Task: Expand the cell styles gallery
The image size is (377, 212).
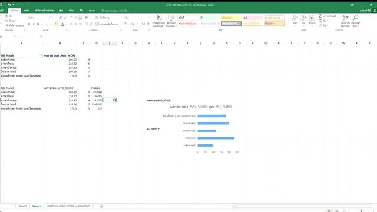Action: point(287,25)
